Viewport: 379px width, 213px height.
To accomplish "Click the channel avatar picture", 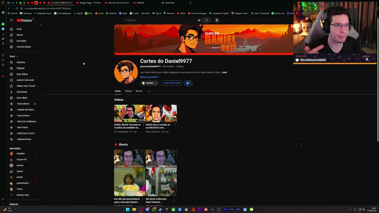I will click(x=126, y=72).
